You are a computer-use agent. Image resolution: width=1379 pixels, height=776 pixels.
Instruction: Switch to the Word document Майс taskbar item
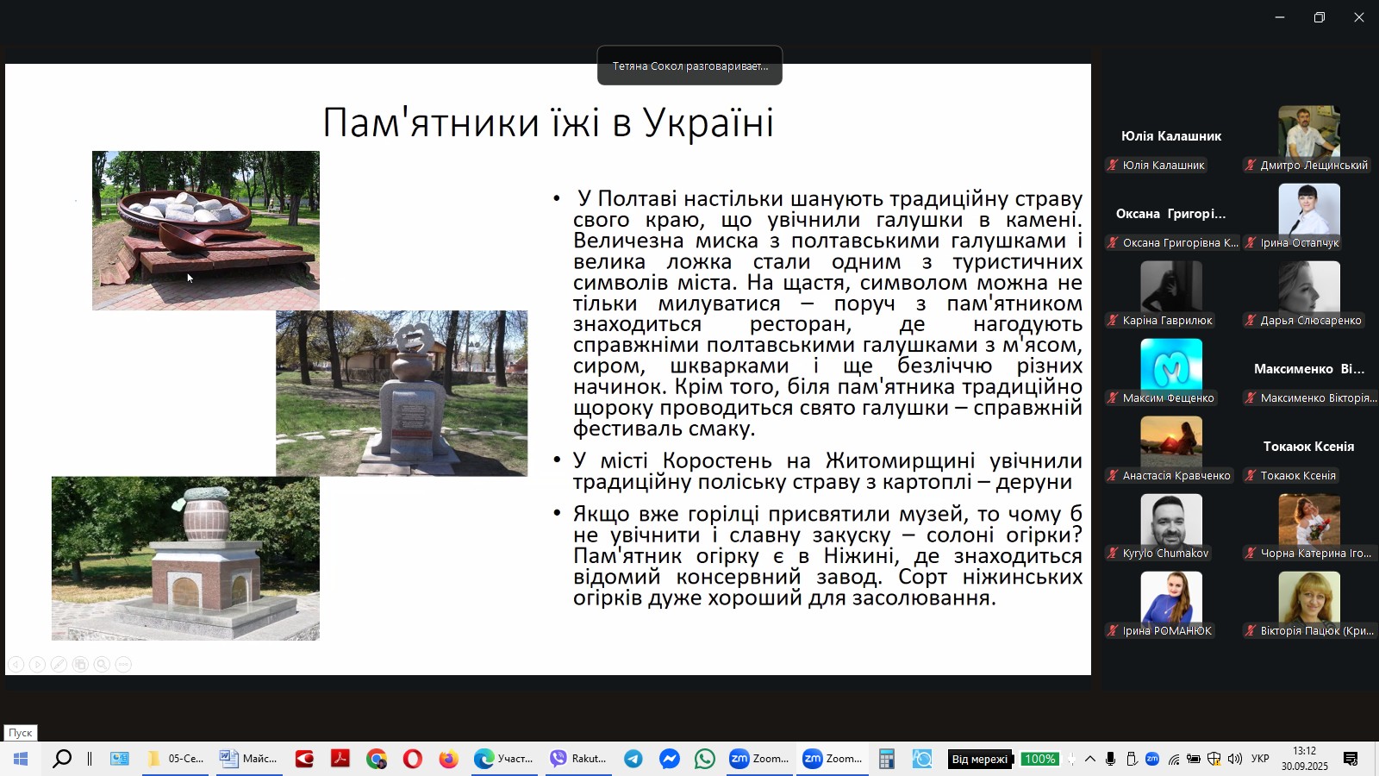tap(248, 760)
